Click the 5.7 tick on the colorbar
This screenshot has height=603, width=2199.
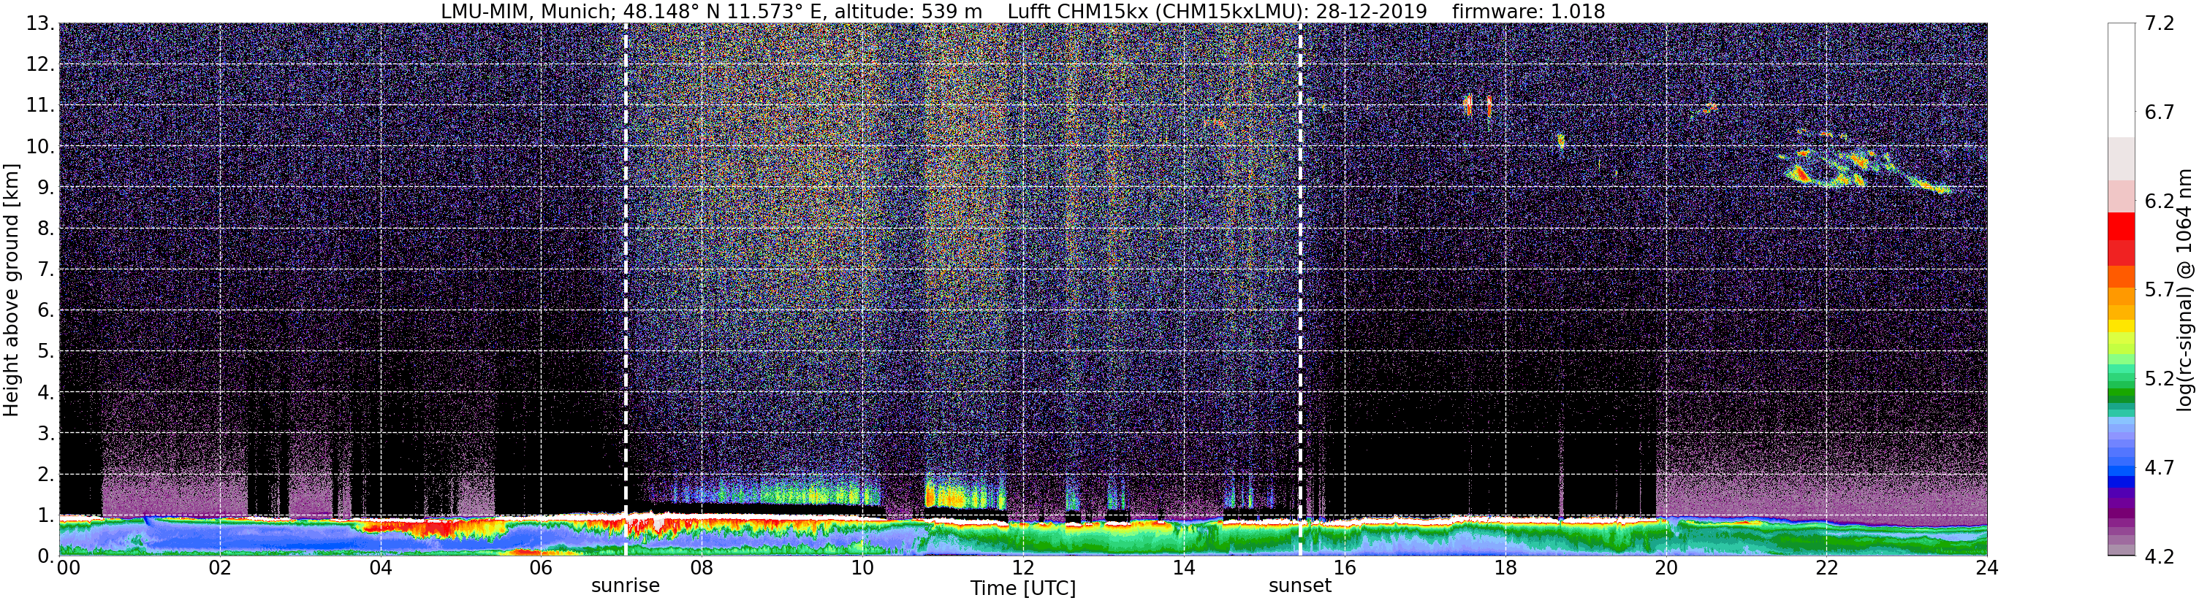click(2160, 290)
